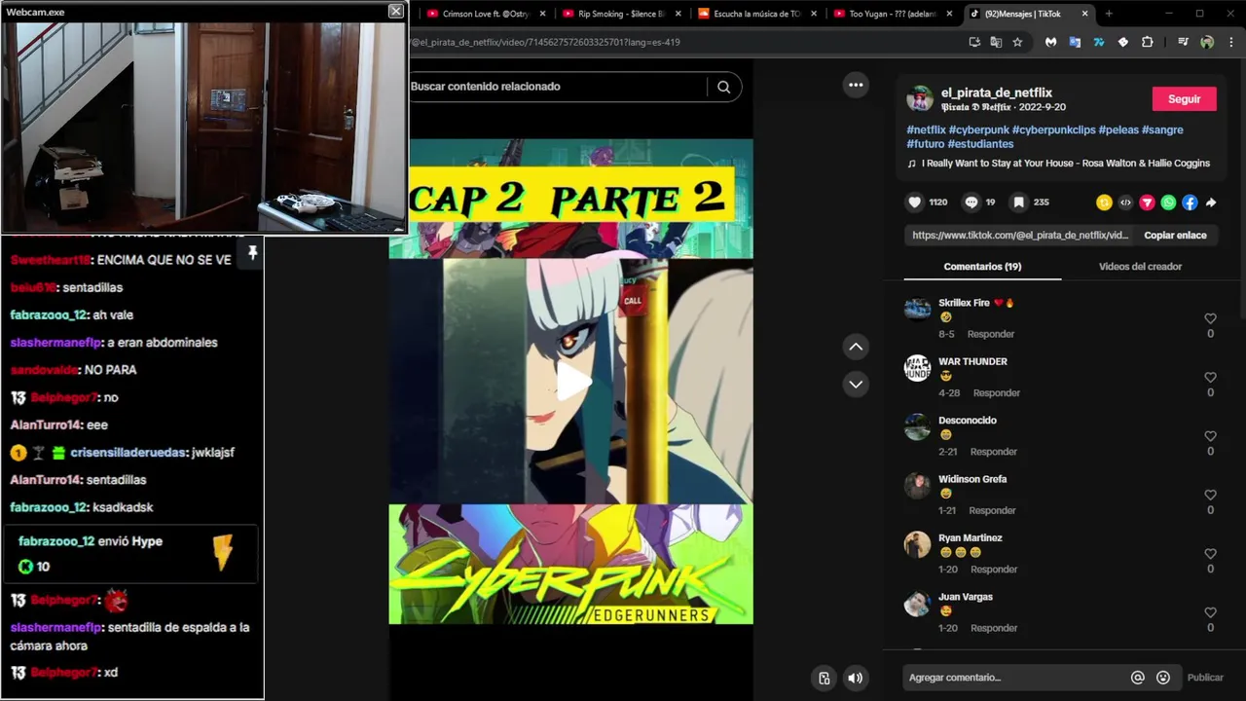This screenshot has width=1246, height=701.
Task: Like Ryan Martinez's comment
Action: [1210, 554]
